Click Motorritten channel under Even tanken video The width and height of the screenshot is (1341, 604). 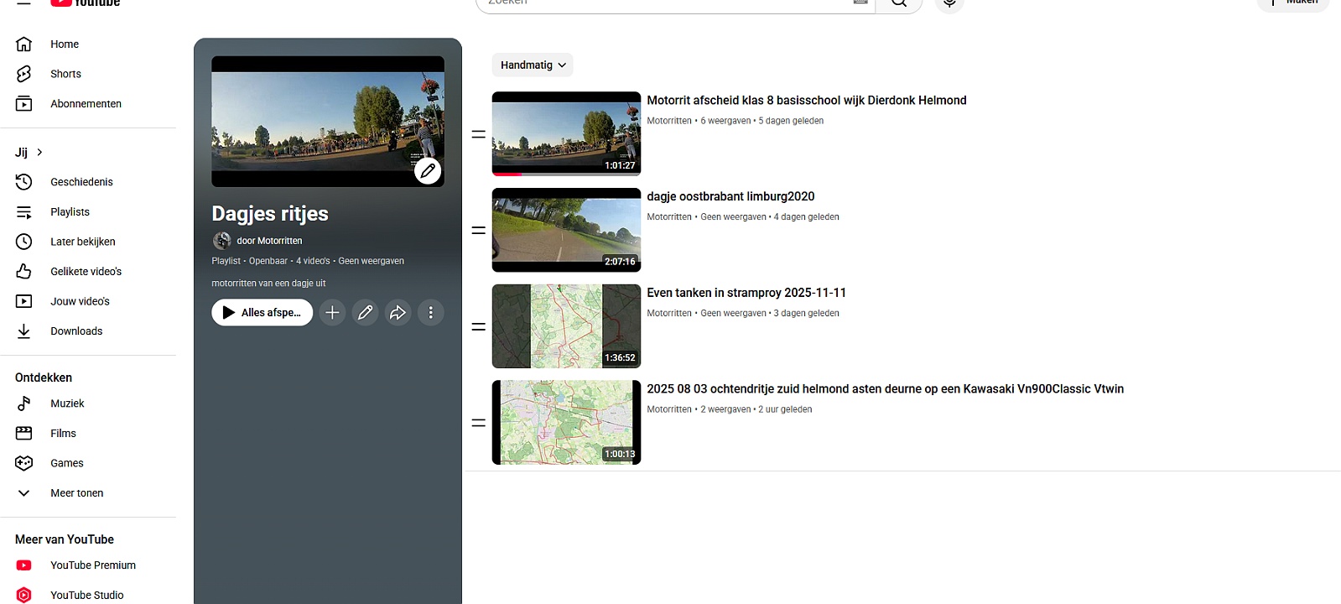(x=669, y=314)
